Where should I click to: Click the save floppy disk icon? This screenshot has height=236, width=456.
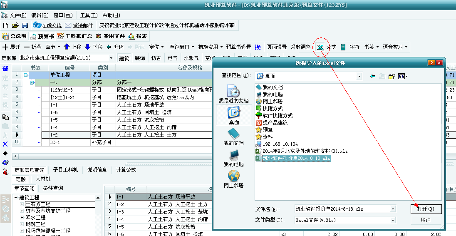(x=25, y=26)
